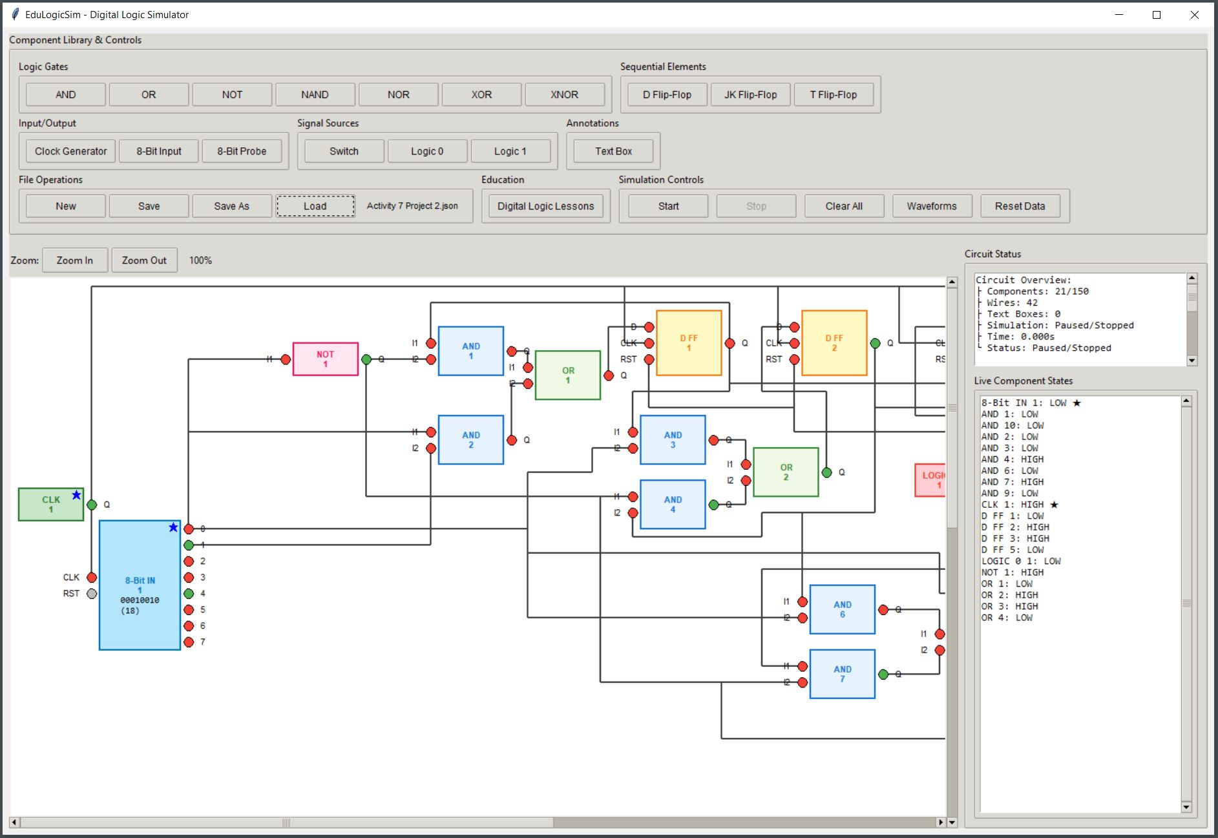Open Digital Logic Lessons
The width and height of the screenshot is (1218, 838).
pyautogui.click(x=545, y=206)
